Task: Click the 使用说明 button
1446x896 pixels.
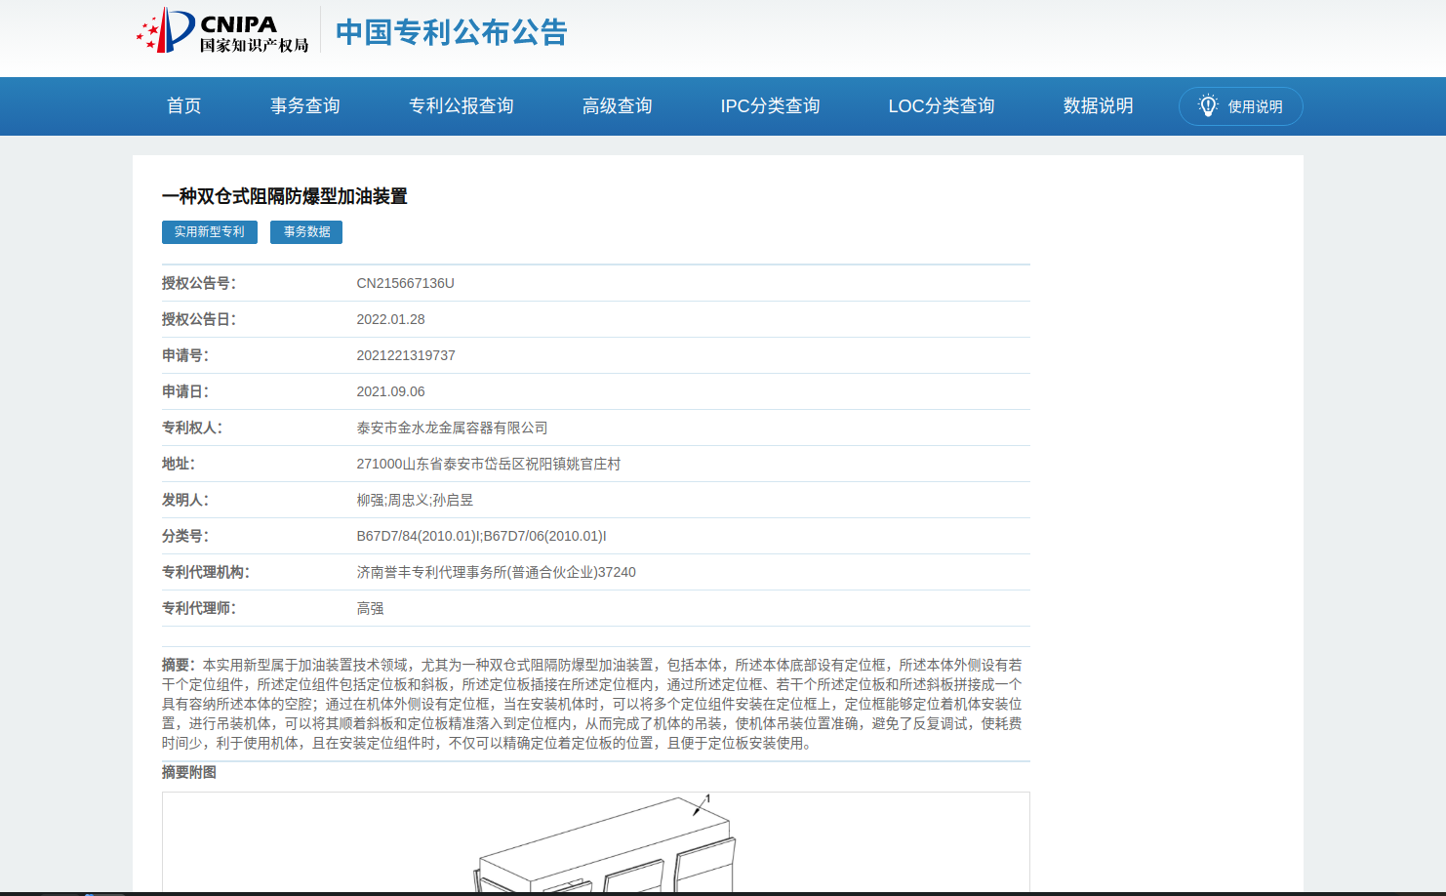Action: 1254,106
